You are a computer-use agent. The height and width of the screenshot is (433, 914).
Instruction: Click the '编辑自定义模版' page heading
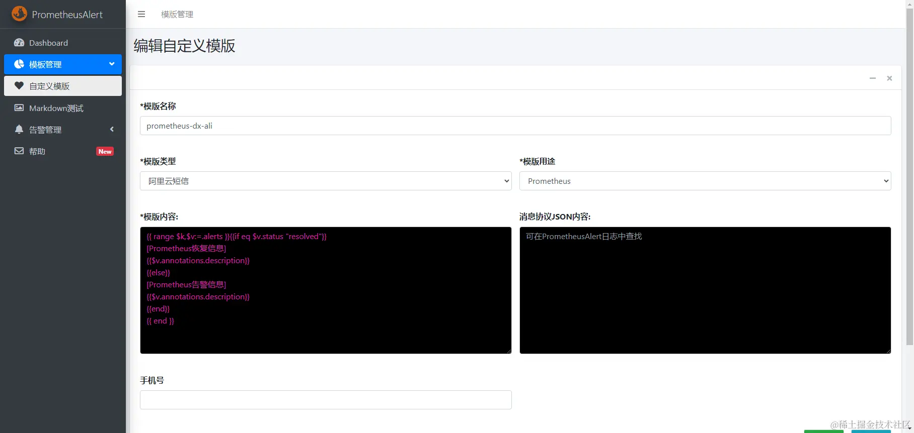pyautogui.click(x=184, y=46)
